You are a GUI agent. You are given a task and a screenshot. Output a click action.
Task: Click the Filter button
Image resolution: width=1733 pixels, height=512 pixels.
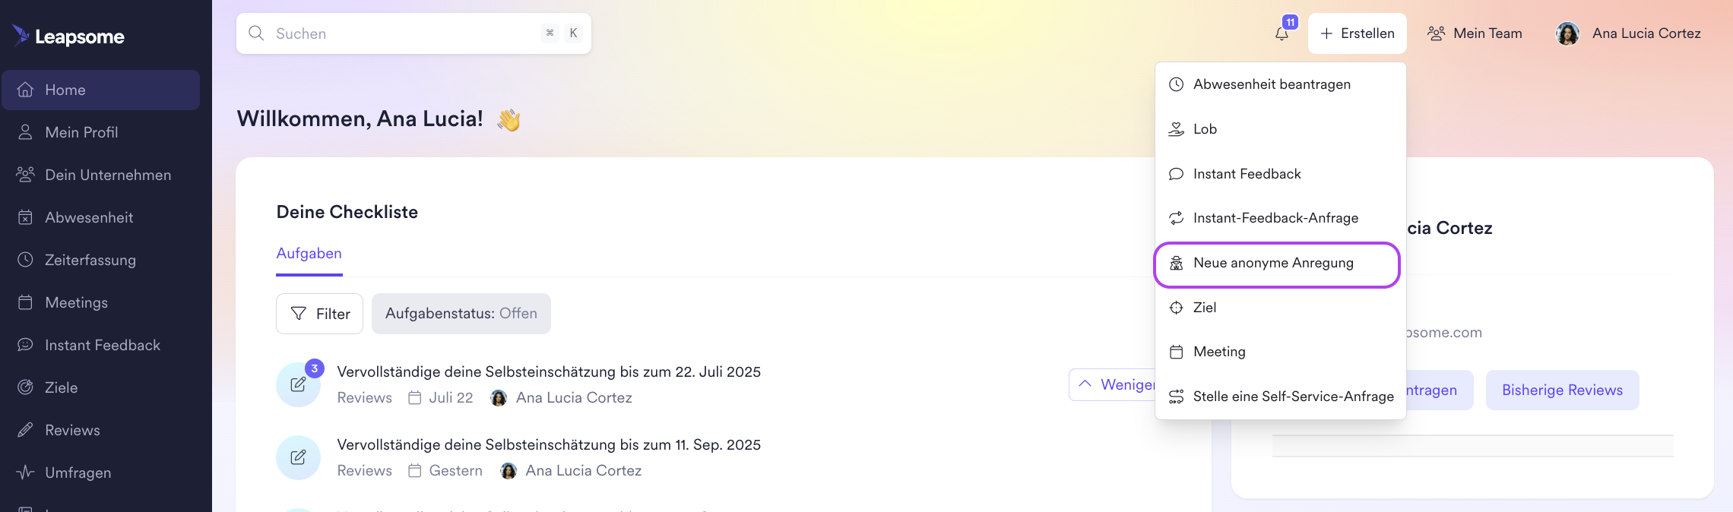click(320, 314)
